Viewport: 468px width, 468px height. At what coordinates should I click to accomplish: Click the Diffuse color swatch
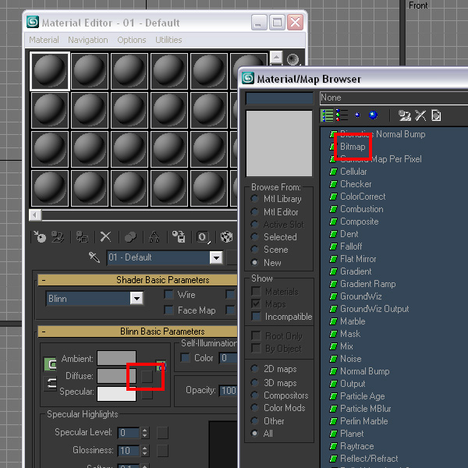(116, 376)
